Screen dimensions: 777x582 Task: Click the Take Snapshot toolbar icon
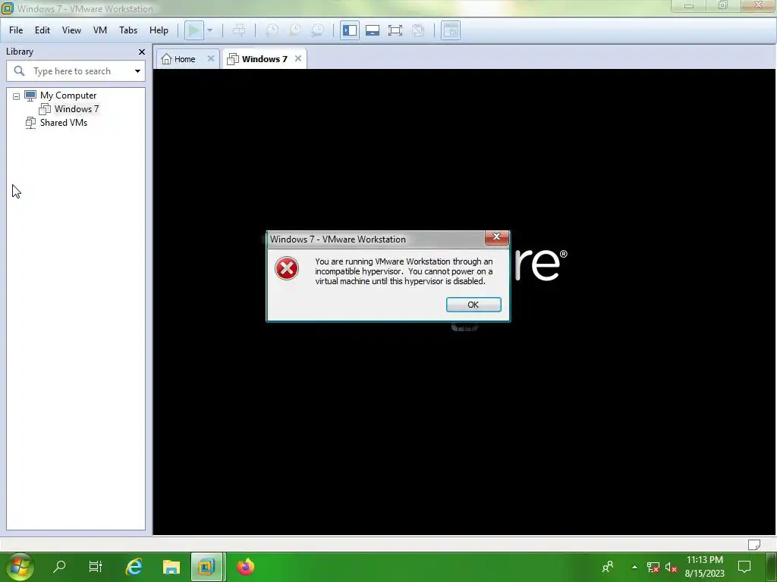click(x=272, y=30)
